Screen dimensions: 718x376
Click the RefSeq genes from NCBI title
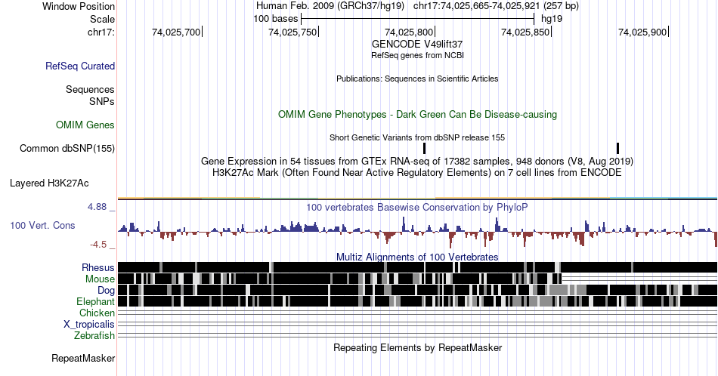tap(417, 55)
